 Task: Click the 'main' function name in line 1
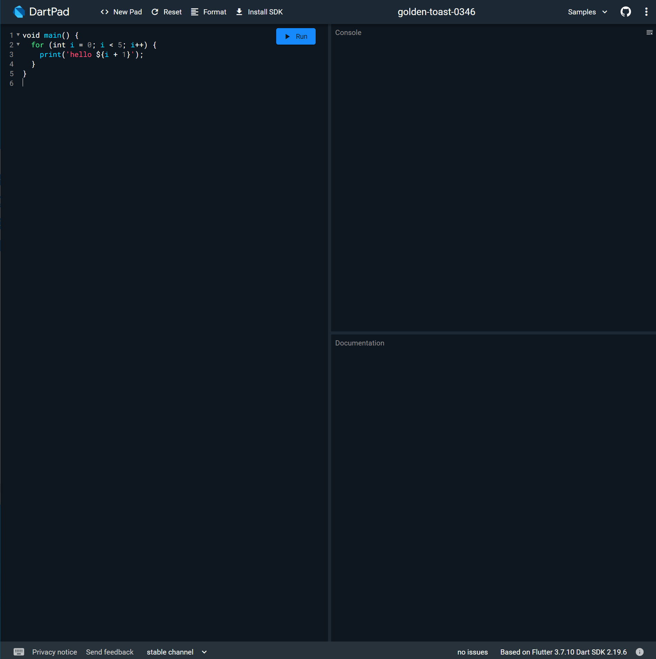(52, 35)
